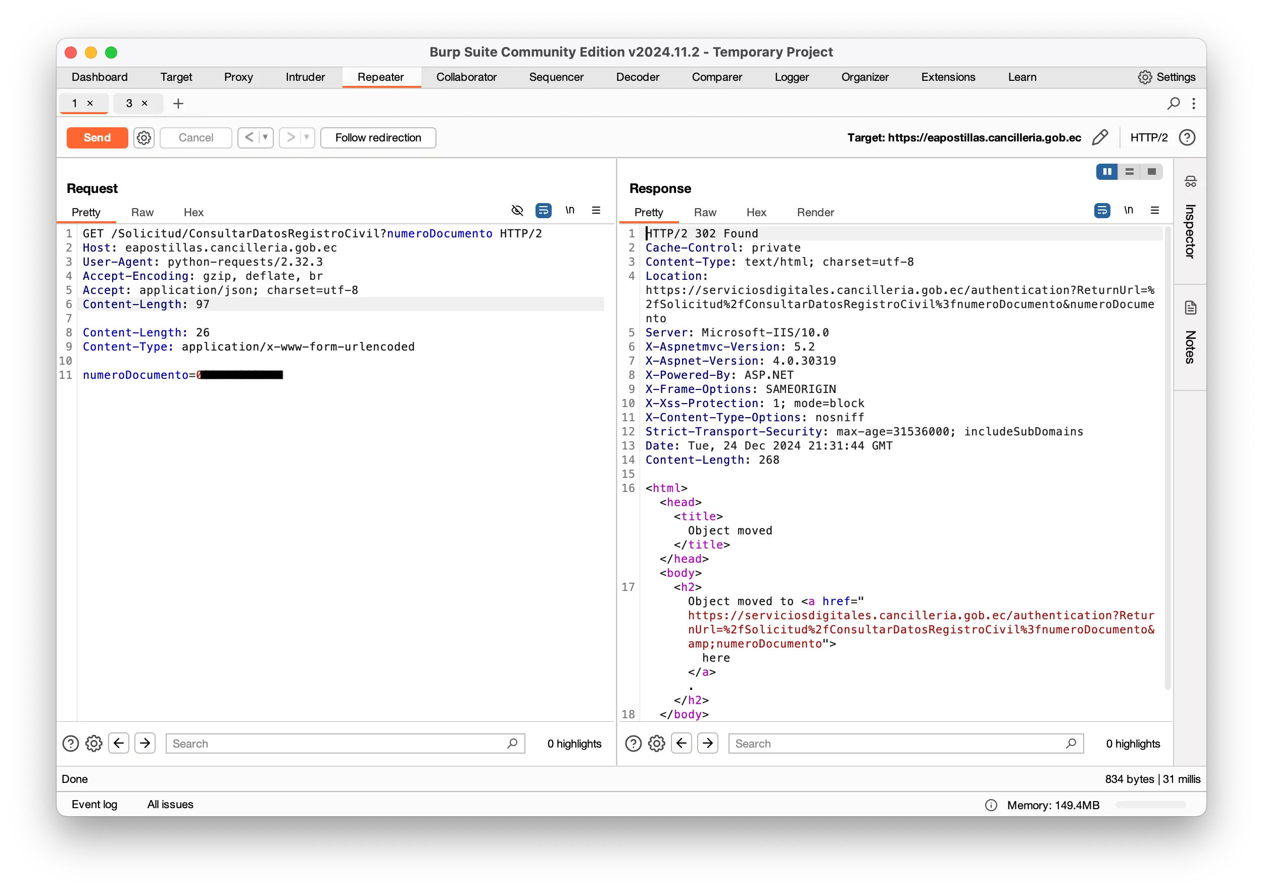Click the response Search field
The width and height of the screenshot is (1263, 891).
point(906,744)
